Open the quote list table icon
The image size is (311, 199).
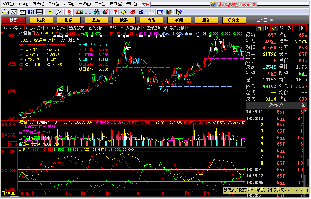(x=39, y=12)
